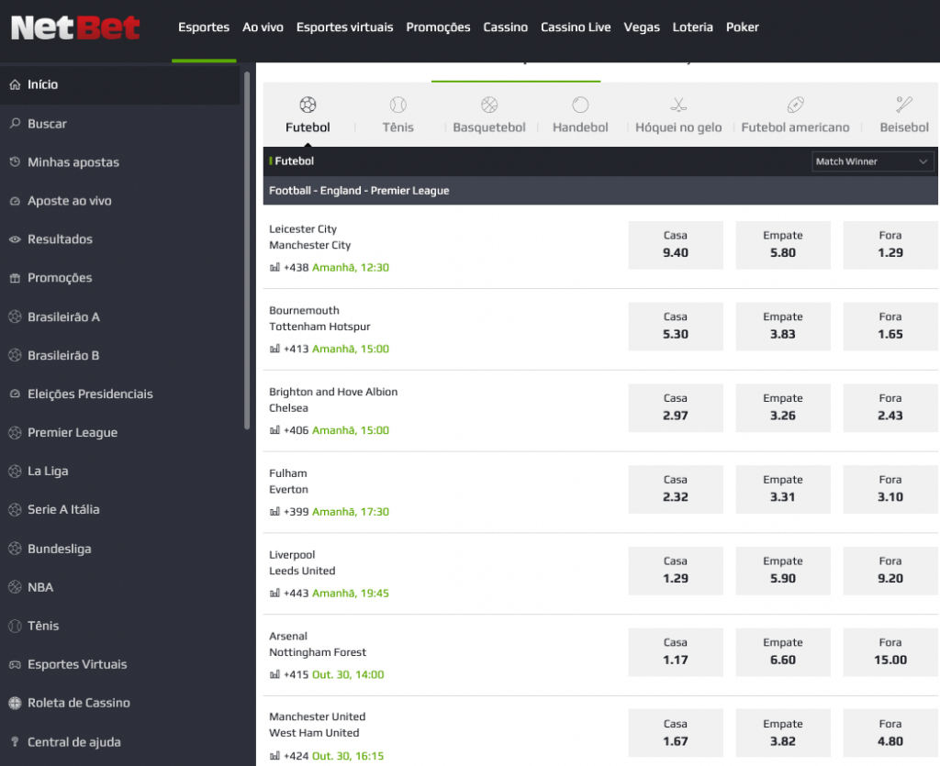Click the La Liga ball icon
Image resolution: width=940 pixels, height=766 pixels.
click(15, 472)
